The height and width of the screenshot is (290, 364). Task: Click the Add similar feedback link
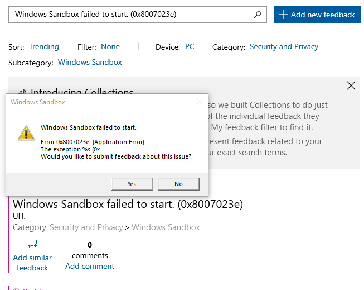point(32,263)
